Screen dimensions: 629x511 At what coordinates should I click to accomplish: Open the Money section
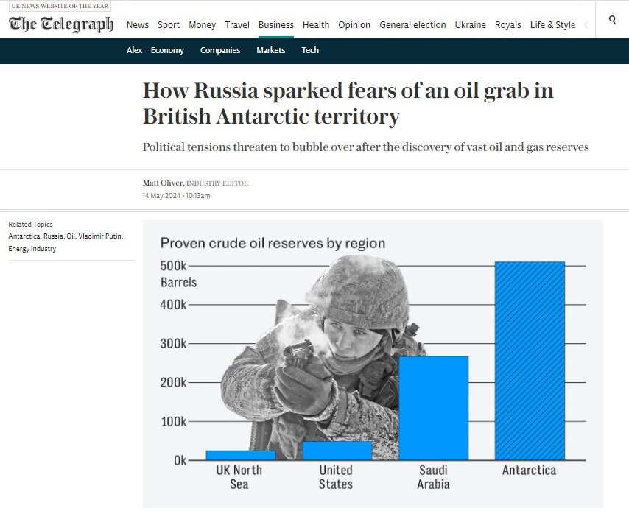[x=202, y=25]
